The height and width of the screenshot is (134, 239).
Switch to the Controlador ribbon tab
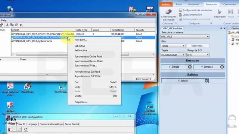click(230, 4)
